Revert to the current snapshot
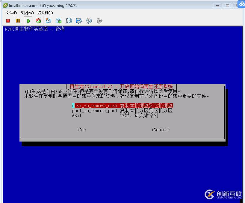This screenshot has height=203, width=245. (59, 21)
